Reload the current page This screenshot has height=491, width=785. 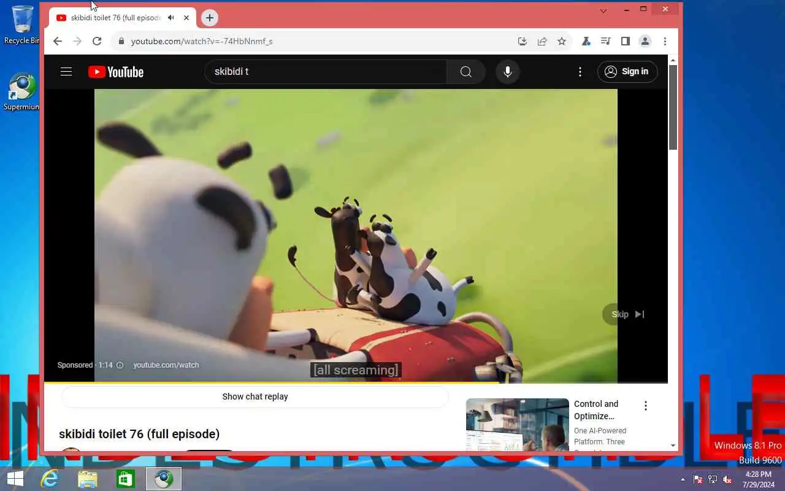click(x=96, y=41)
